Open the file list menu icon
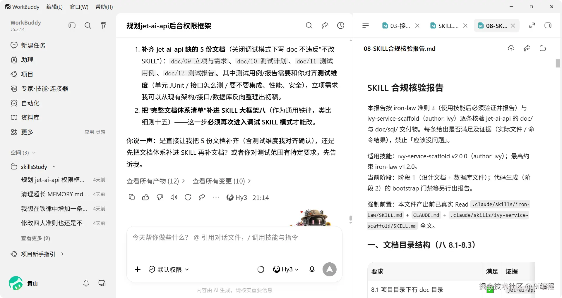Screen dimensions: 562x298 366,26
